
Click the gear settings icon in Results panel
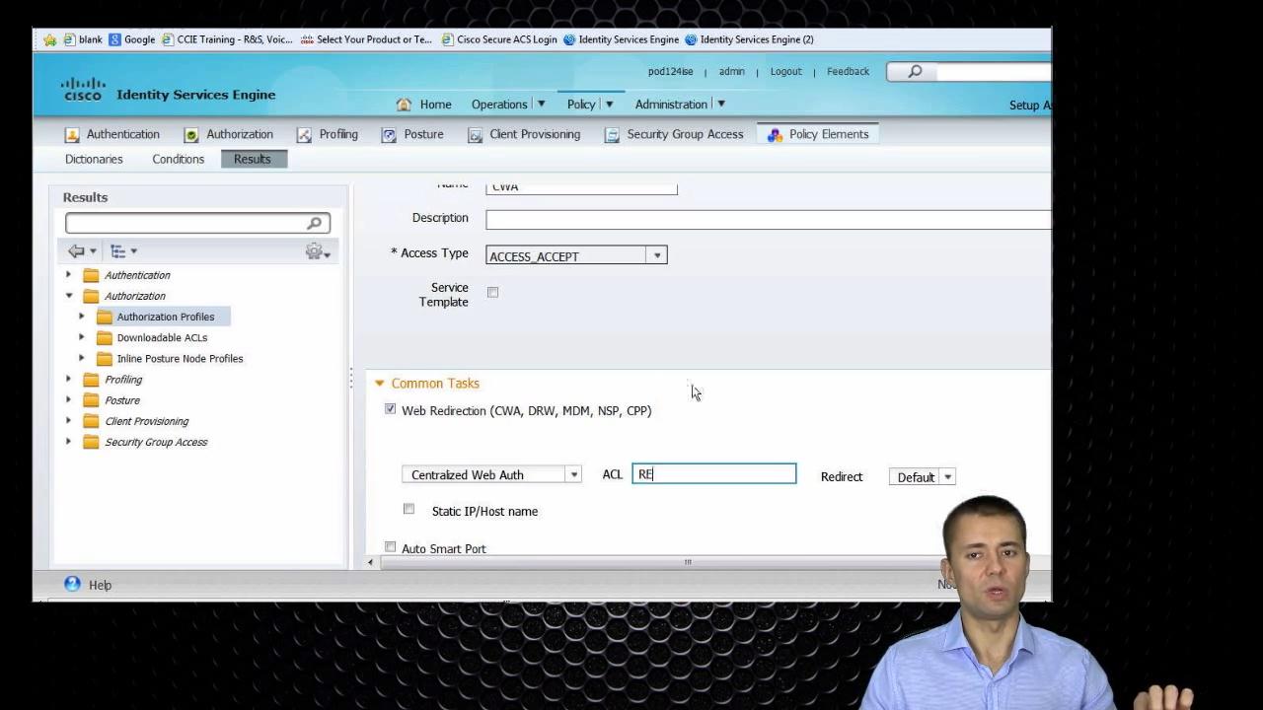314,251
